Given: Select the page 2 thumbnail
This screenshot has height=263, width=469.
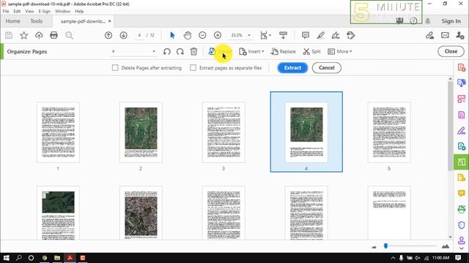Looking at the screenshot, I should click(141, 132).
